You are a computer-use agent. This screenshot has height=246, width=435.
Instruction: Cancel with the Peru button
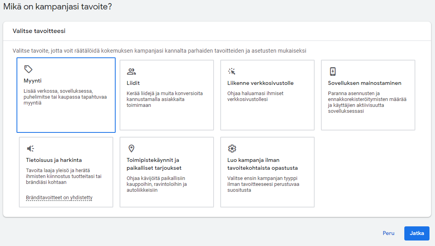coord(388,233)
